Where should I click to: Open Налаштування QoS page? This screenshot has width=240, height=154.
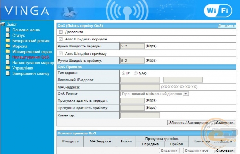click(30, 57)
